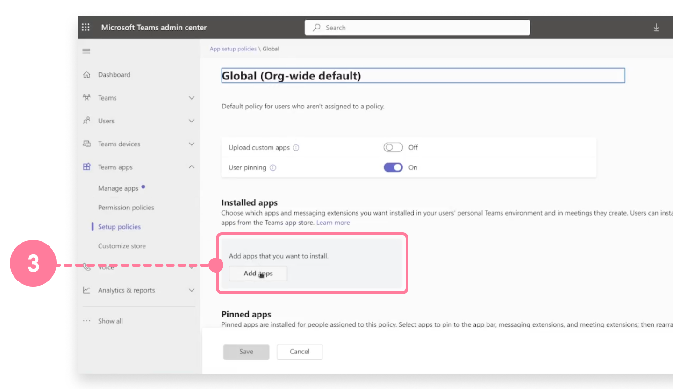673x389 pixels.
Task: Select Analytics & reports menu item
Action: (x=126, y=290)
